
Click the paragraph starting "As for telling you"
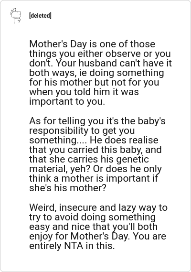97,154
